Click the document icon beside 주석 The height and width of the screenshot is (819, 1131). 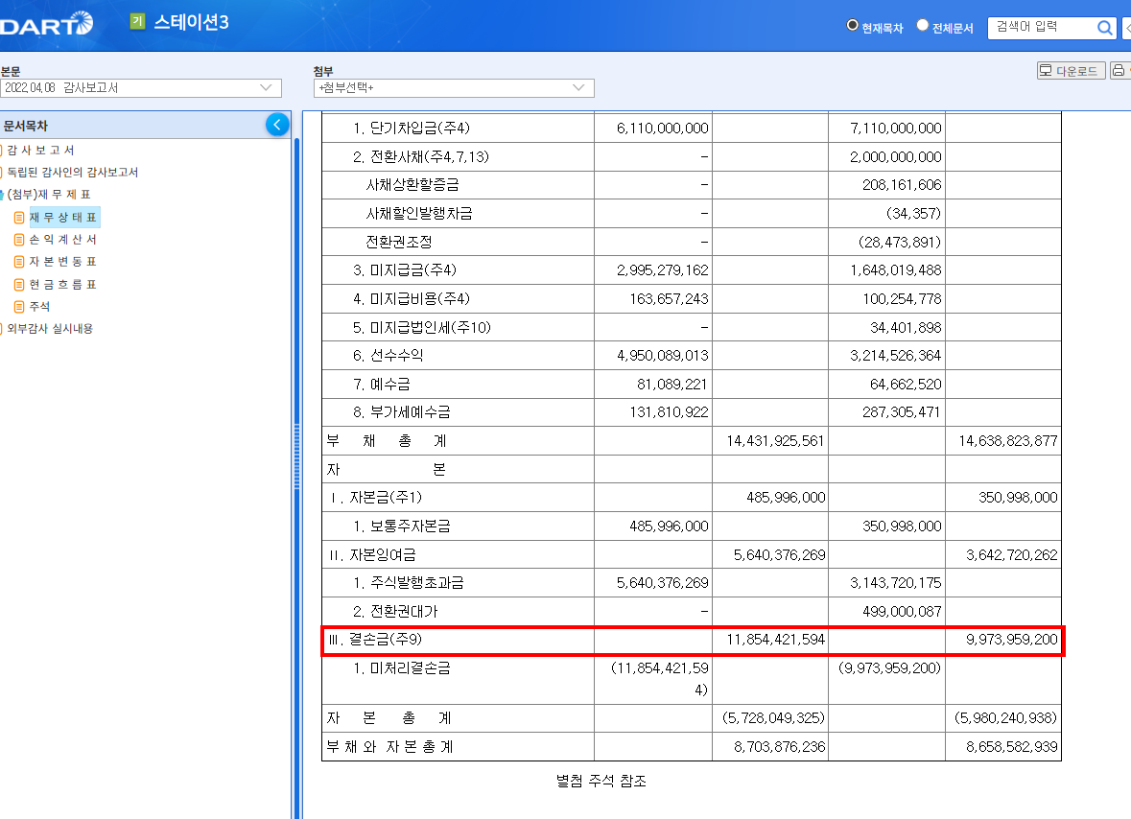pos(19,306)
